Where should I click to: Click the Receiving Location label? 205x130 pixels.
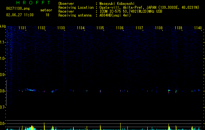(76, 7)
